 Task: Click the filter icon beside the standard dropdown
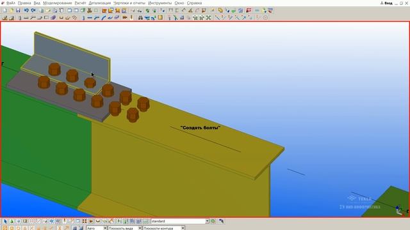coord(213,221)
